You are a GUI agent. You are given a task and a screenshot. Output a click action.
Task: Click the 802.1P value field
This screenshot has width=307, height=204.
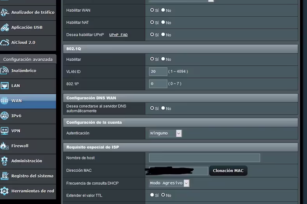(158, 84)
